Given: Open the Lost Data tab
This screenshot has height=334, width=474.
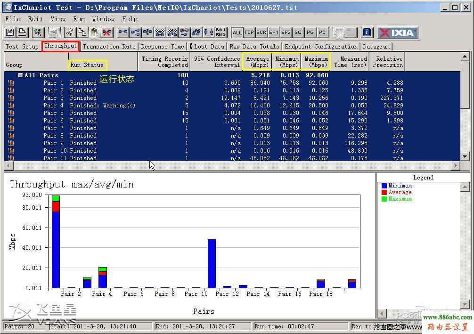Looking at the screenshot, I should pyautogui.click(x=208, y=47).
